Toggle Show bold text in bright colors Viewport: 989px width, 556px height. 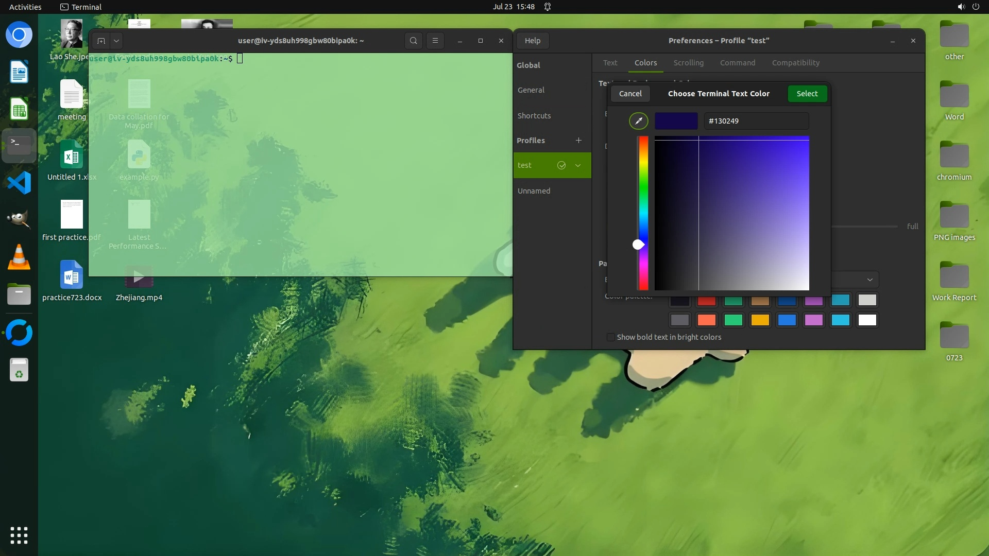point(611,337)
